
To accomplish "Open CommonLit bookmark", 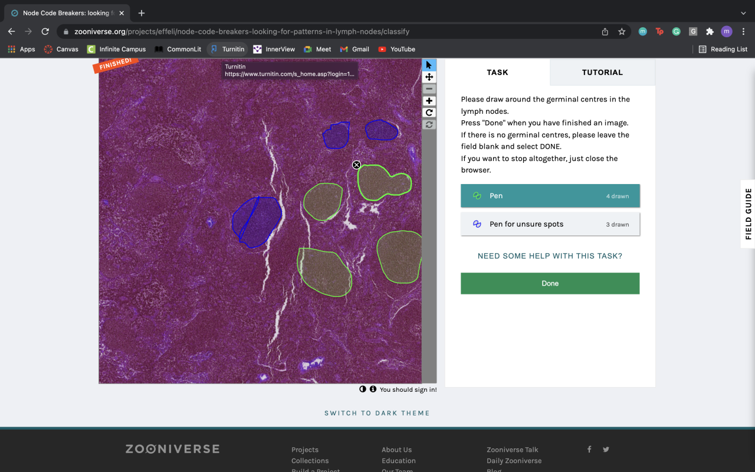I will (x=178, y=49).
